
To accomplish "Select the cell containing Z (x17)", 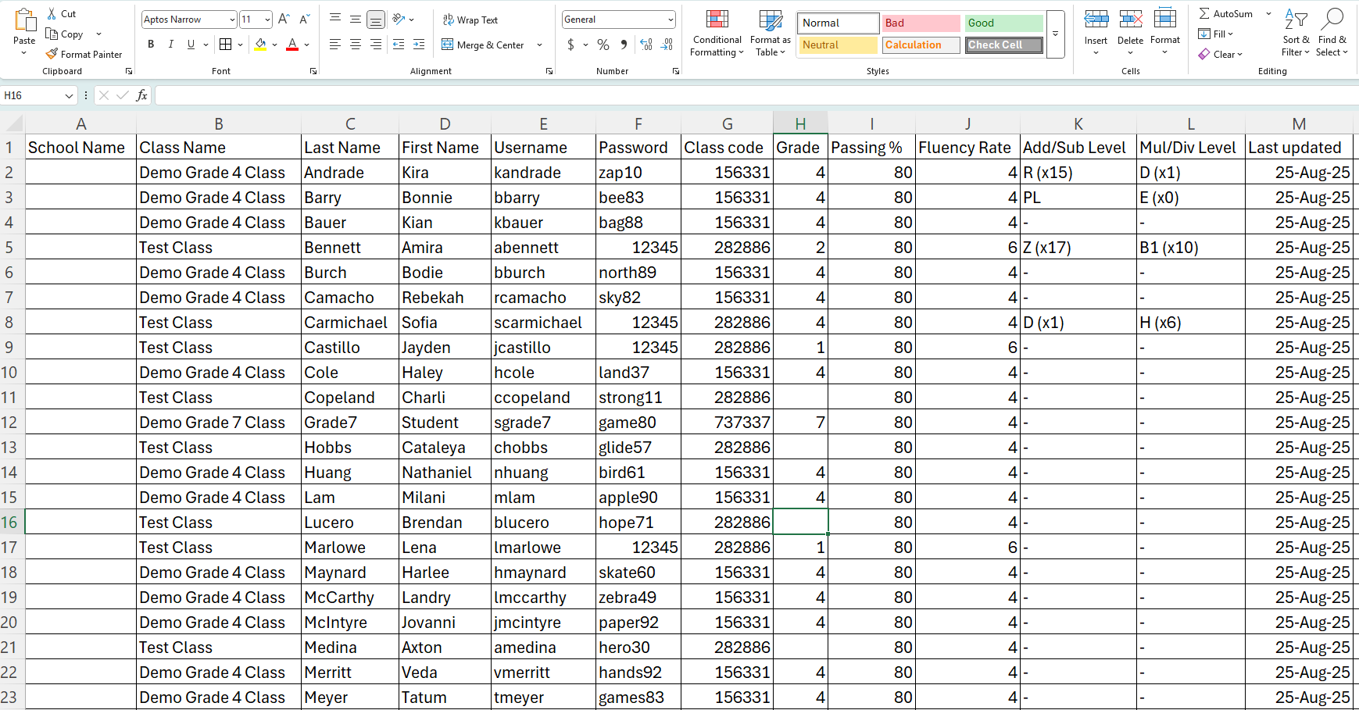I will pos(1078,248).
